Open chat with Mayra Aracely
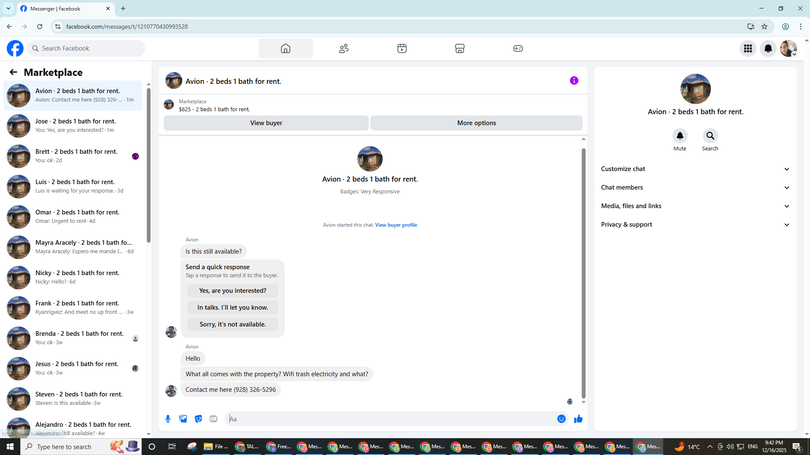Screen dimensions: 810x455 click(73, 247)
